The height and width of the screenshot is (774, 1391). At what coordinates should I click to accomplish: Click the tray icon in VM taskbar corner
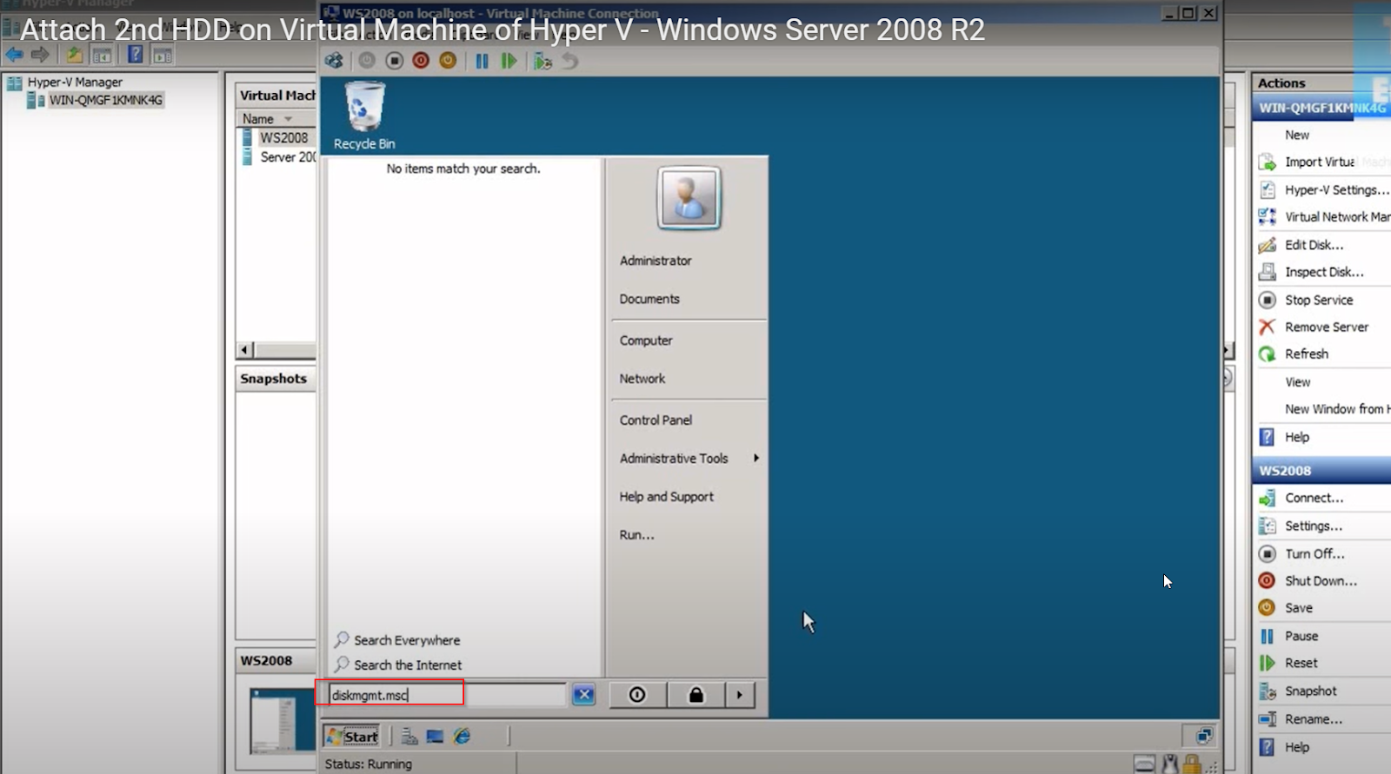click(1204, 736)
